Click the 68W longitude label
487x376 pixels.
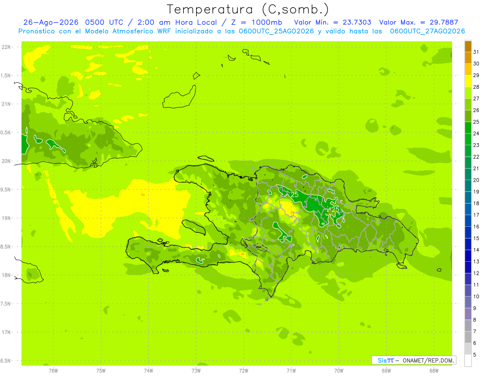[434, 370]
